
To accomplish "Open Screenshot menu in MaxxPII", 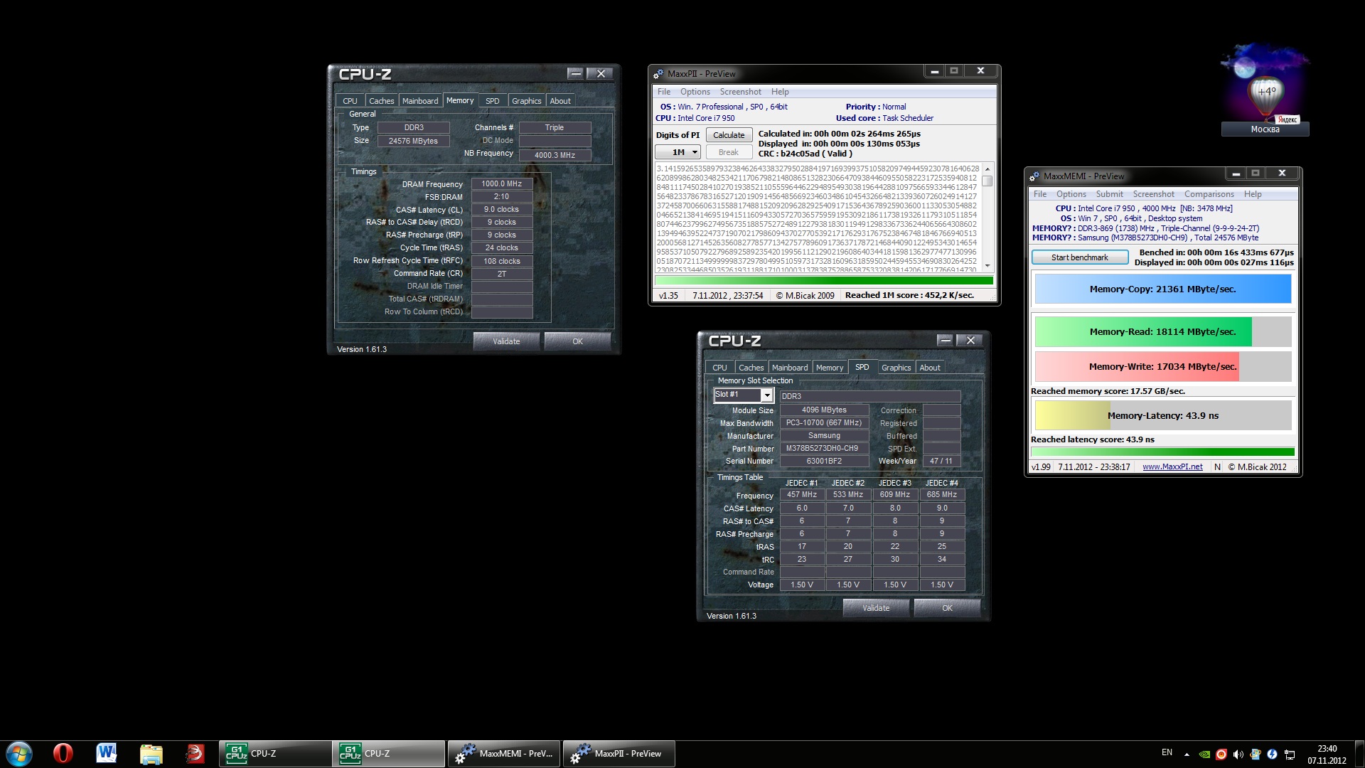I will [740, 92].
